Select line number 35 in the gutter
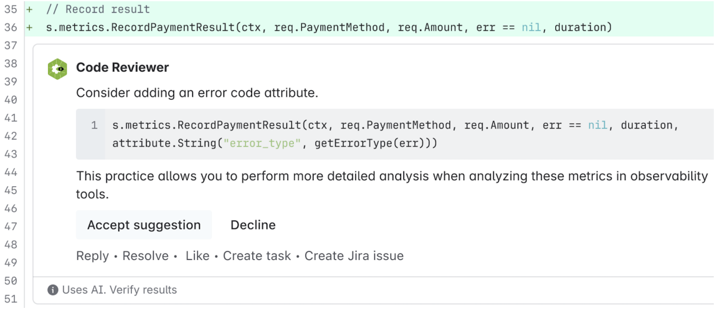 (10, 9)
